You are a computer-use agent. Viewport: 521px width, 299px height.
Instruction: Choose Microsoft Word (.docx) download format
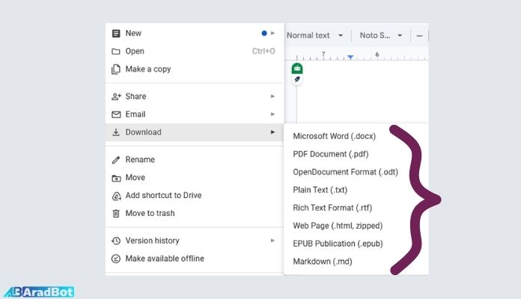(334, 136)
